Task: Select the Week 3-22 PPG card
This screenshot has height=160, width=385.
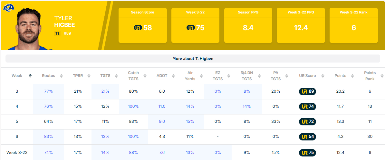Action: click(301, 25)
